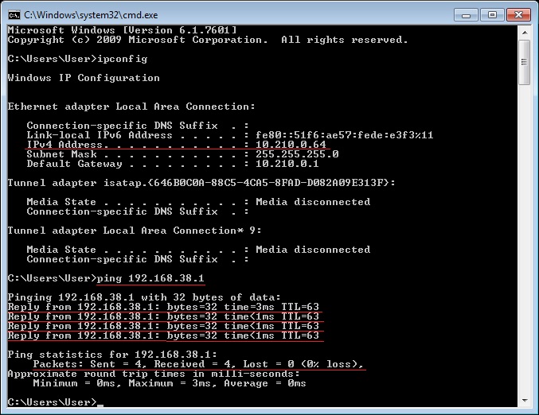539x415 pixels.
Task: Click the vertical scrollbar thumb
Action: tap(525, 62)
